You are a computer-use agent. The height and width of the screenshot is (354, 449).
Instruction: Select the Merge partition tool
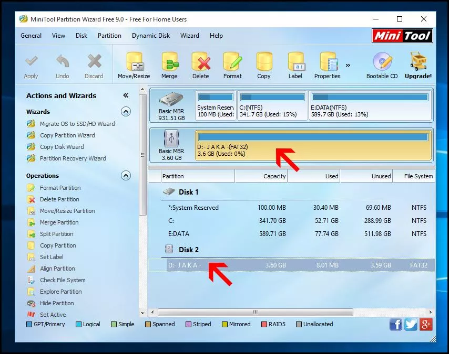(170, 62)
